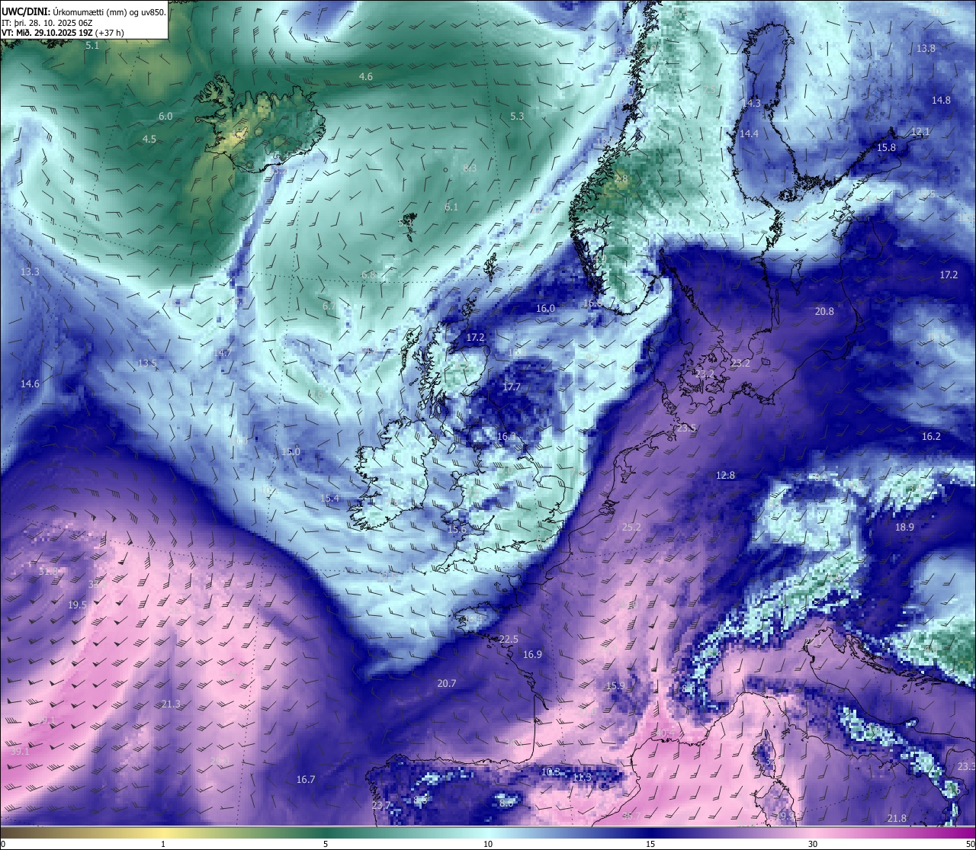The height and width of the screenshot is (850, 976).
Task: Click the 6.0 value west of Iceland
Action: 165,117
